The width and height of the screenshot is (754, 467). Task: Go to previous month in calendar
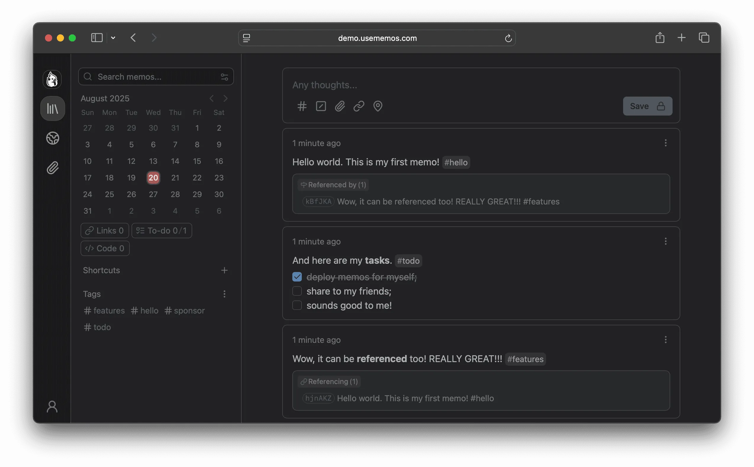[211, 98]
